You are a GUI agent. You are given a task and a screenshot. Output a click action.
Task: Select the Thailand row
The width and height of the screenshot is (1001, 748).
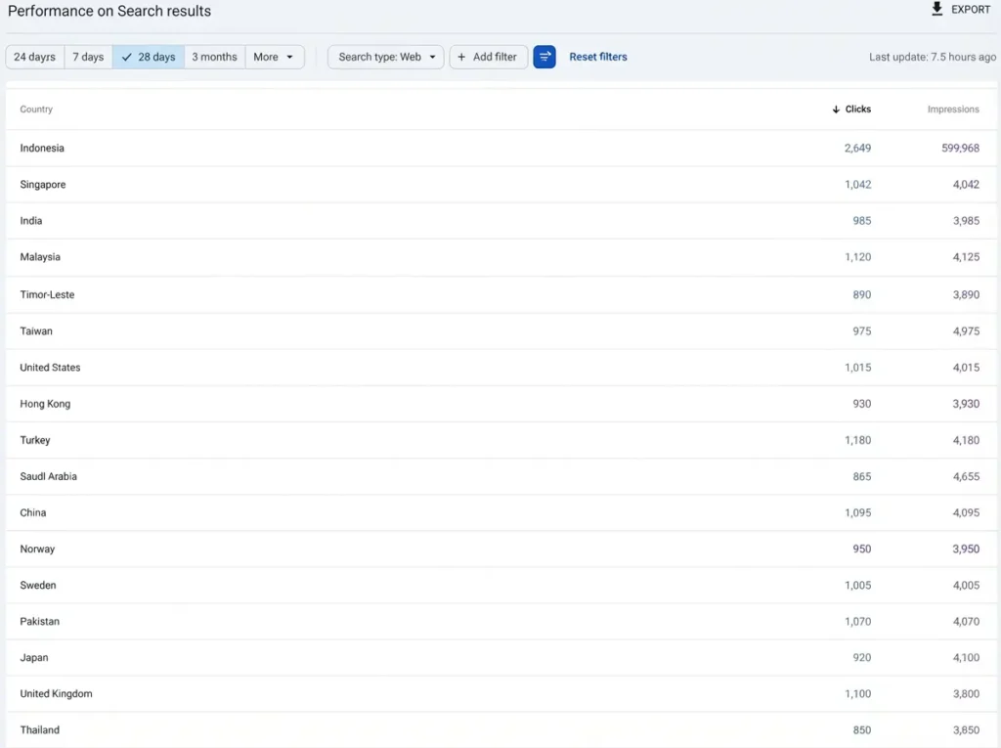(501, 730)
